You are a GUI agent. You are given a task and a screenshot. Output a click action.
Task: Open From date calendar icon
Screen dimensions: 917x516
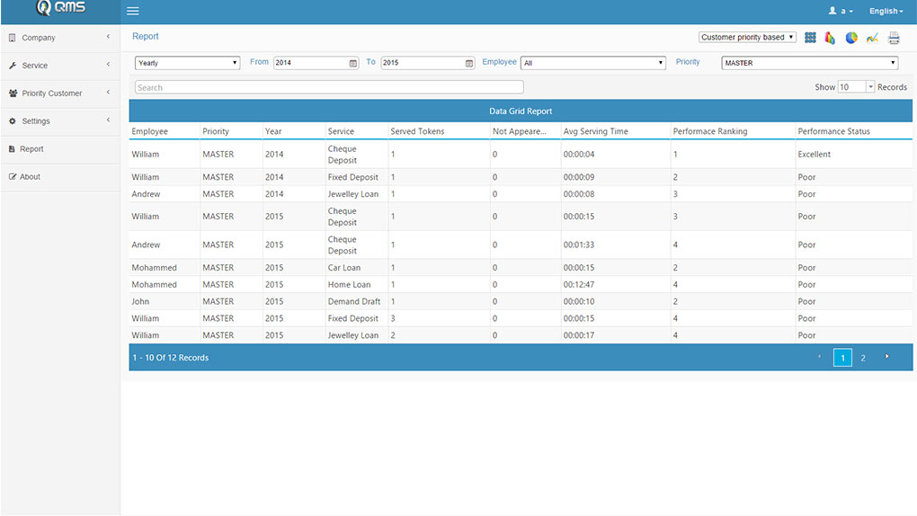(x=353, y=63)
